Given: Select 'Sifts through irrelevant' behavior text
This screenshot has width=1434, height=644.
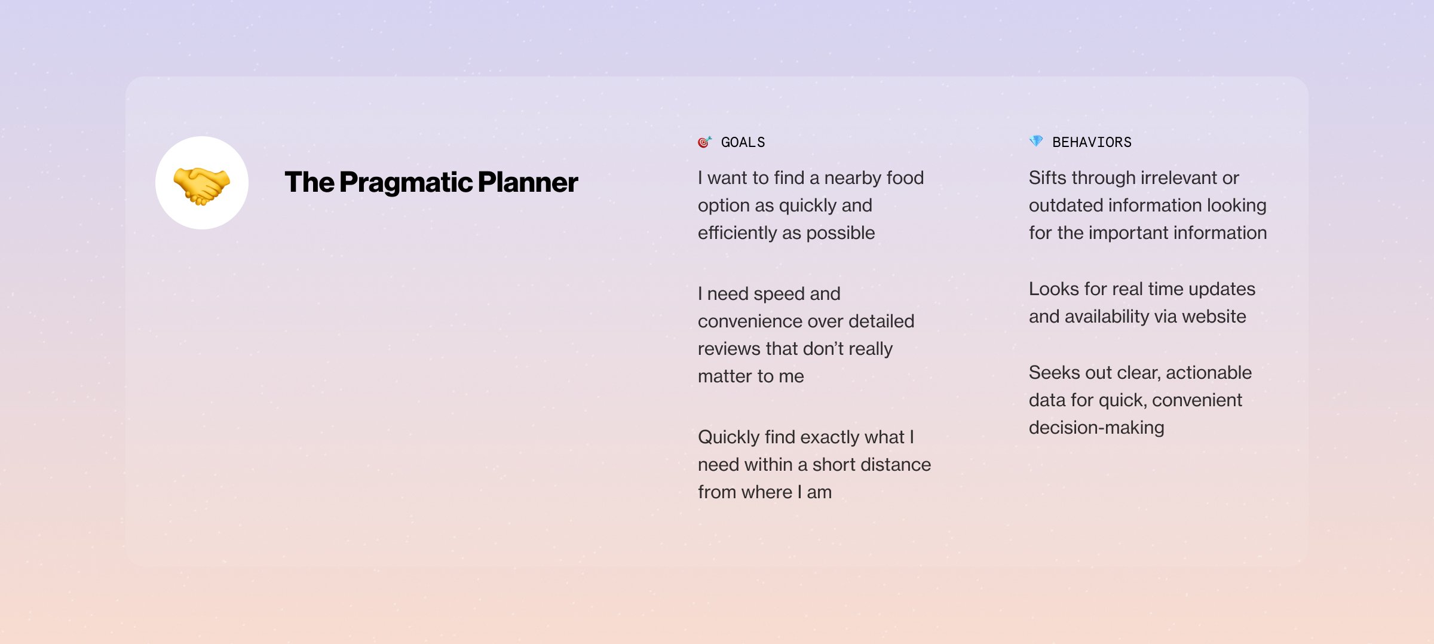Looking at the screenshot, I should (1148, 205).
